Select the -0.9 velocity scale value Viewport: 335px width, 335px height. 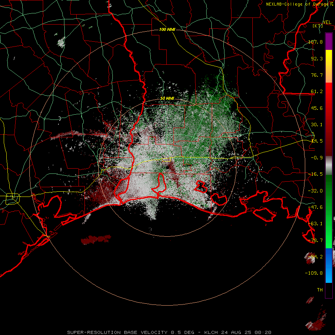click(317, 158)
